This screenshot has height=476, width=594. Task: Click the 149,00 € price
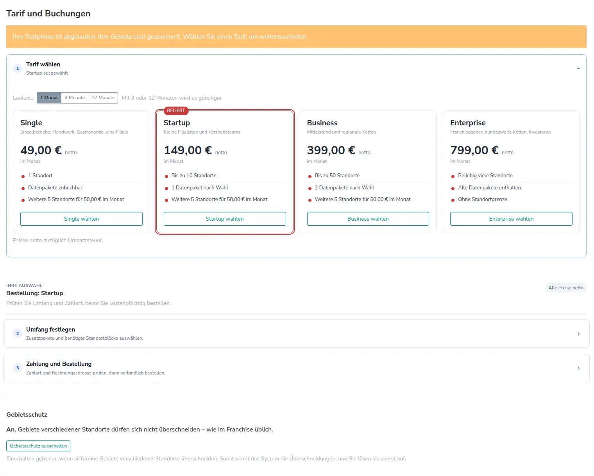click(188, 150)
